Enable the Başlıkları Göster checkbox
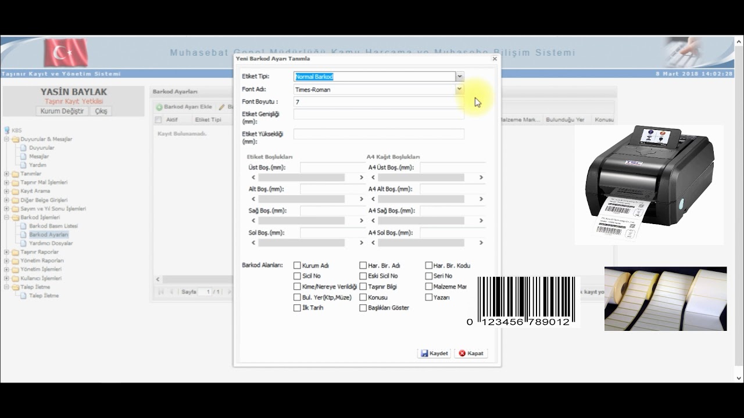 click(x=363, y=308)
